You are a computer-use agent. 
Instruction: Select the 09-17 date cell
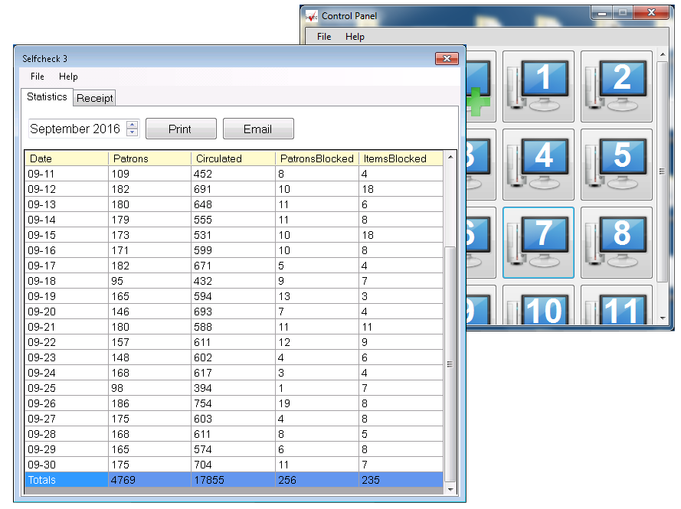click(67, 266)
